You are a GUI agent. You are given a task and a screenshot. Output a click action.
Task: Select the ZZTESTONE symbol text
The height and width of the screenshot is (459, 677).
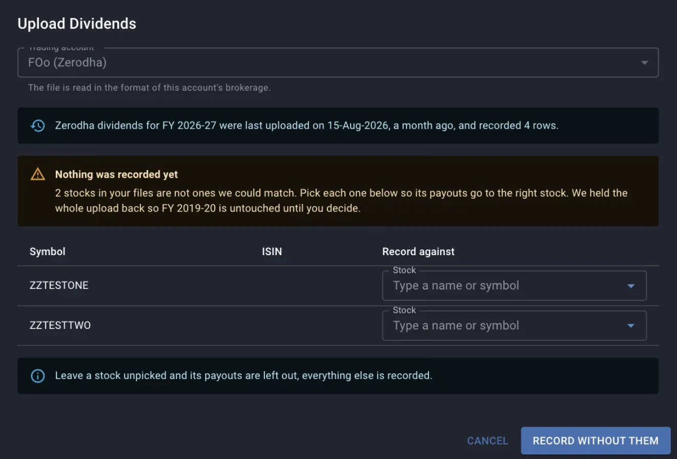click(x=59, y=285)
